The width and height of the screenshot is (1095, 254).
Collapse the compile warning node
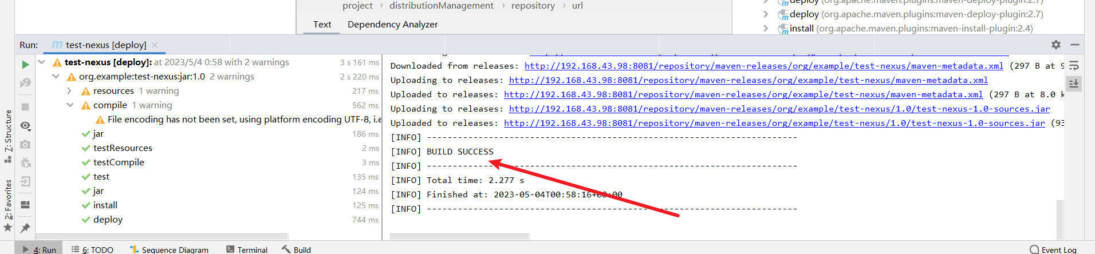[x=69, y=105]
